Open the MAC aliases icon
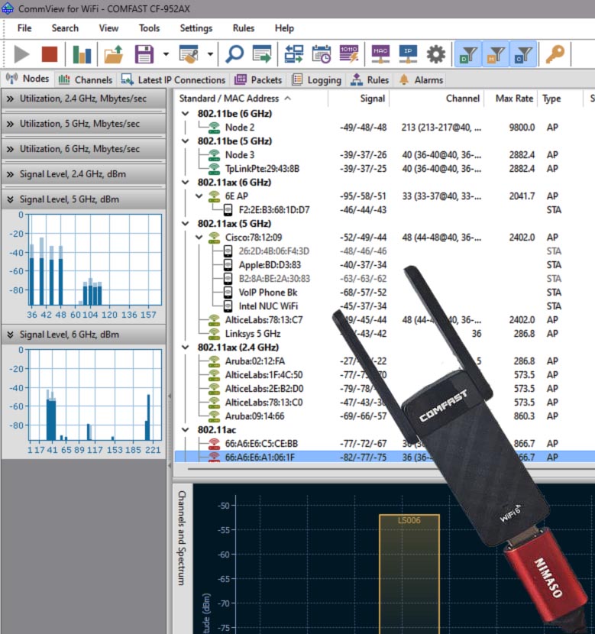The width and height of the screenshot is (595, 634). tap(380, 54)
